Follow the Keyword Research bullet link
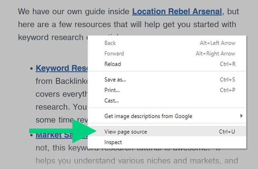 (x=61, y=68)
